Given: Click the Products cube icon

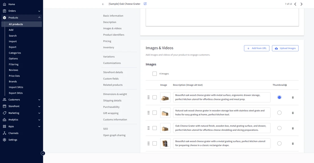Looking at the screenshot, I should (4, 17).
